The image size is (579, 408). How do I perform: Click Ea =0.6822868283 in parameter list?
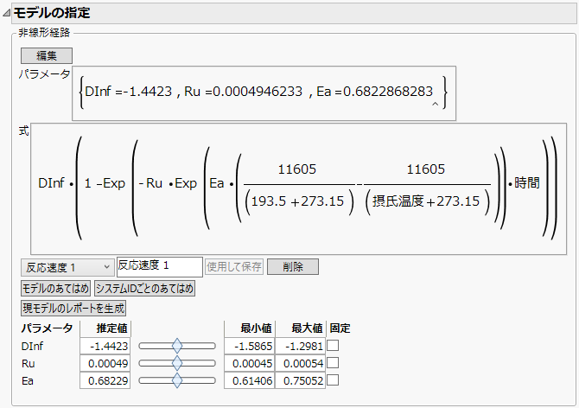tap(374, 92)
